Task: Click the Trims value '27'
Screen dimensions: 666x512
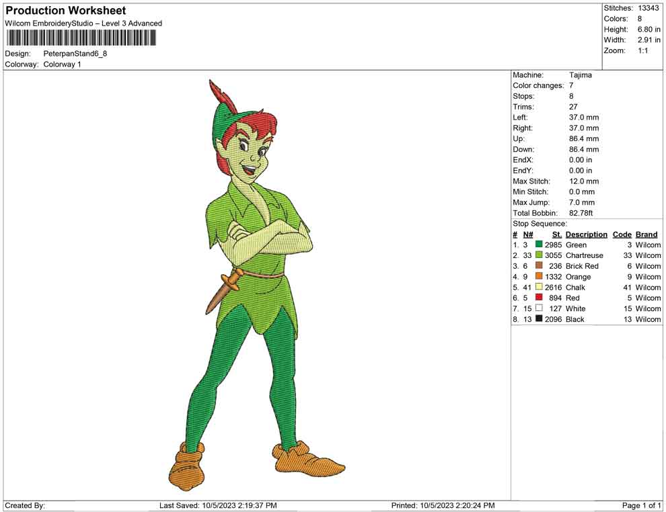Action: pos(573,107)
